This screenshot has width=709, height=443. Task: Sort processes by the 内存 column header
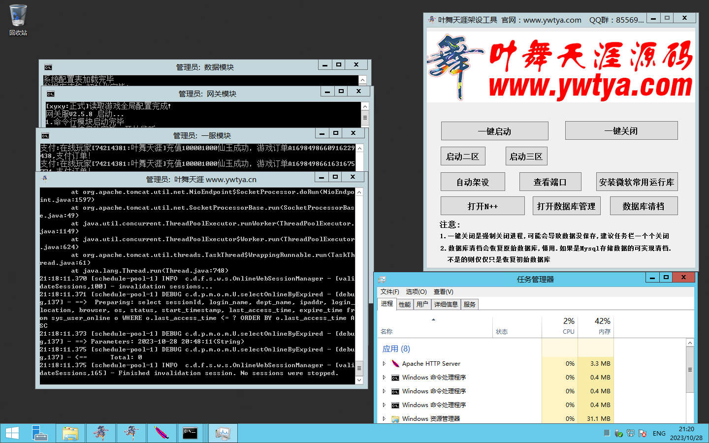click(x=596, y=326)
